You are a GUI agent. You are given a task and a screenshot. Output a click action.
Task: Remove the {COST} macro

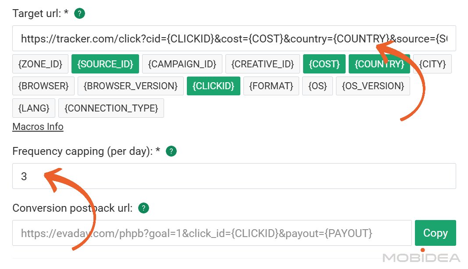(324, 64)
